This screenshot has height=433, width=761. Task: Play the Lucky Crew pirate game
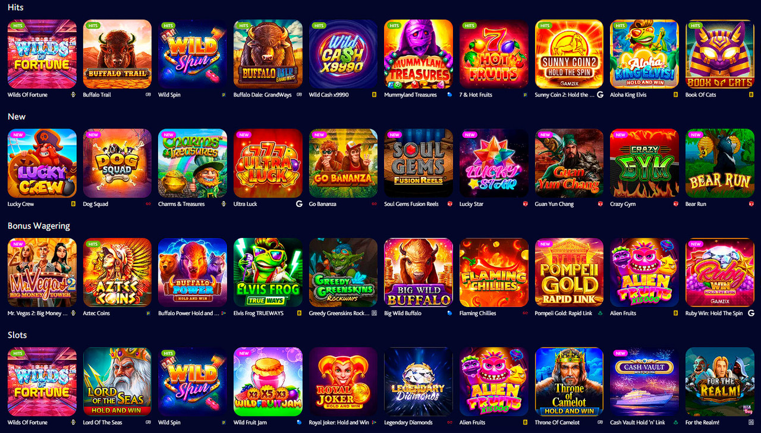pos(42,164)
